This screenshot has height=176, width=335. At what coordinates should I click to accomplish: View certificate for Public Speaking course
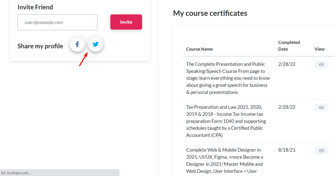(x=321, y=65)
